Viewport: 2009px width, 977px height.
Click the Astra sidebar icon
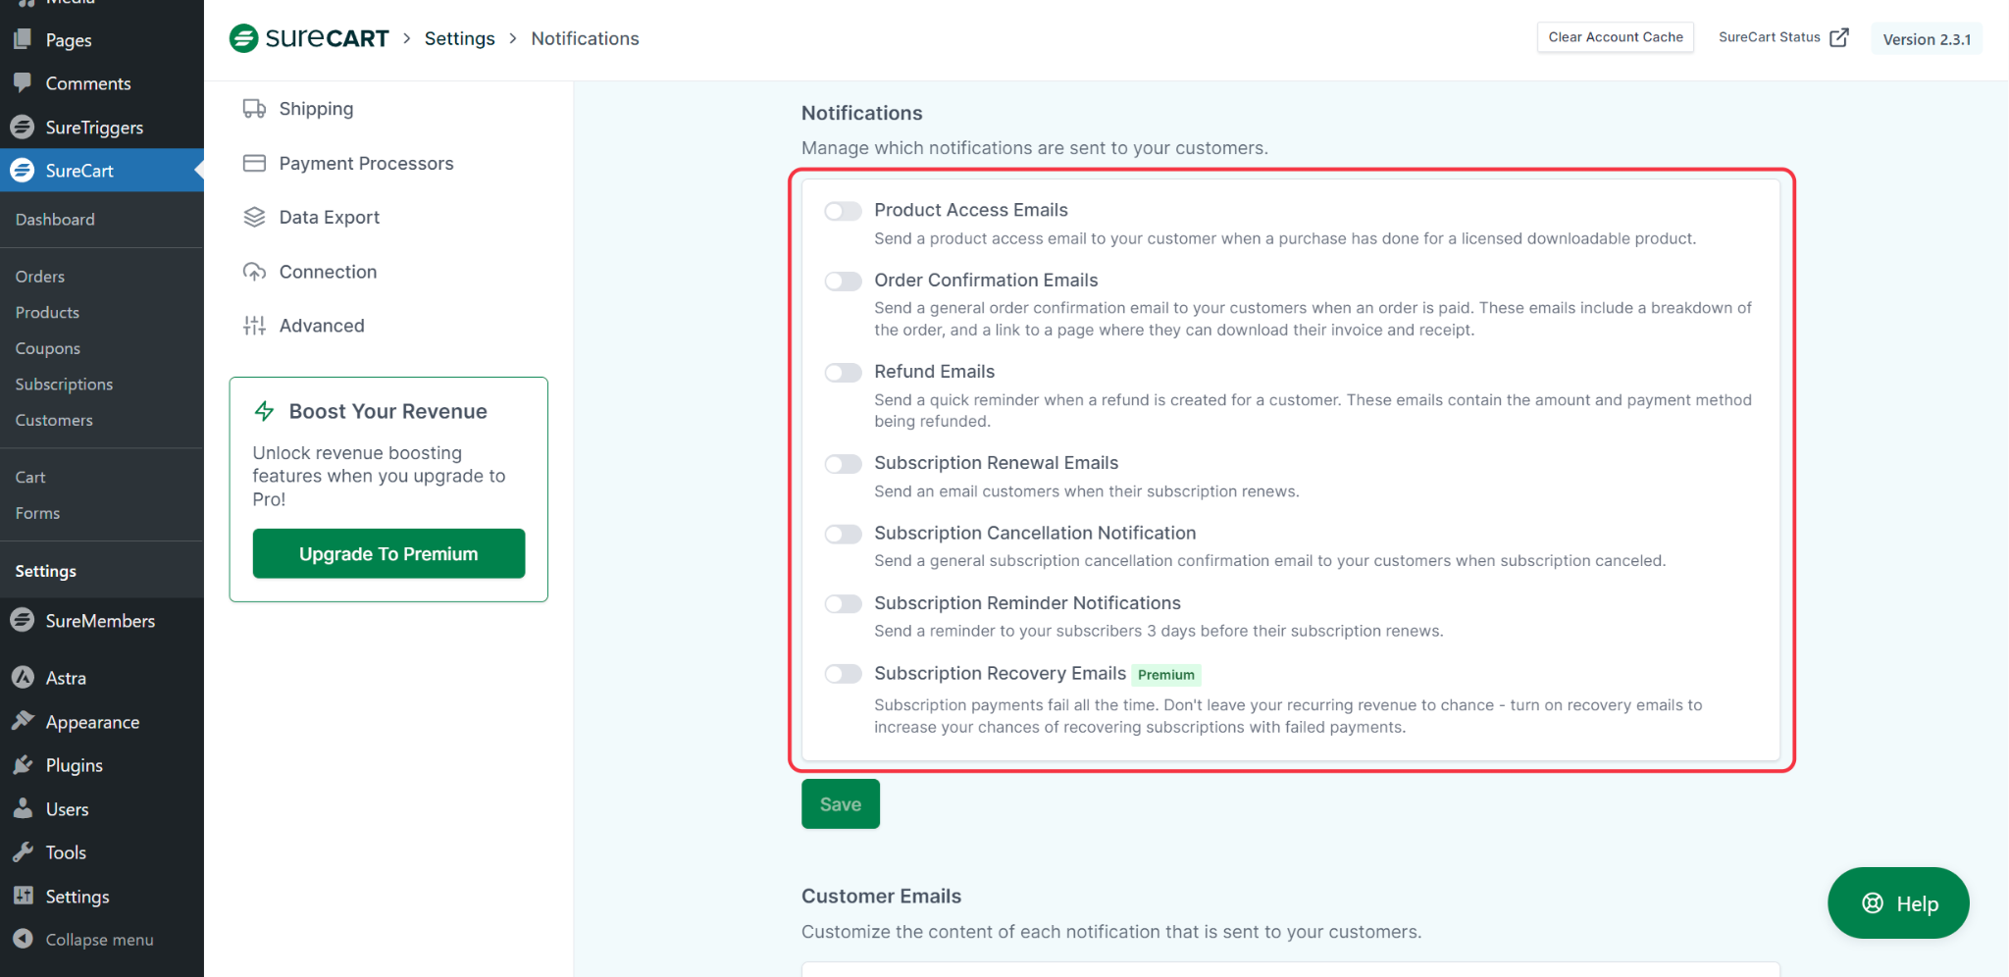(x=23, y=678)
